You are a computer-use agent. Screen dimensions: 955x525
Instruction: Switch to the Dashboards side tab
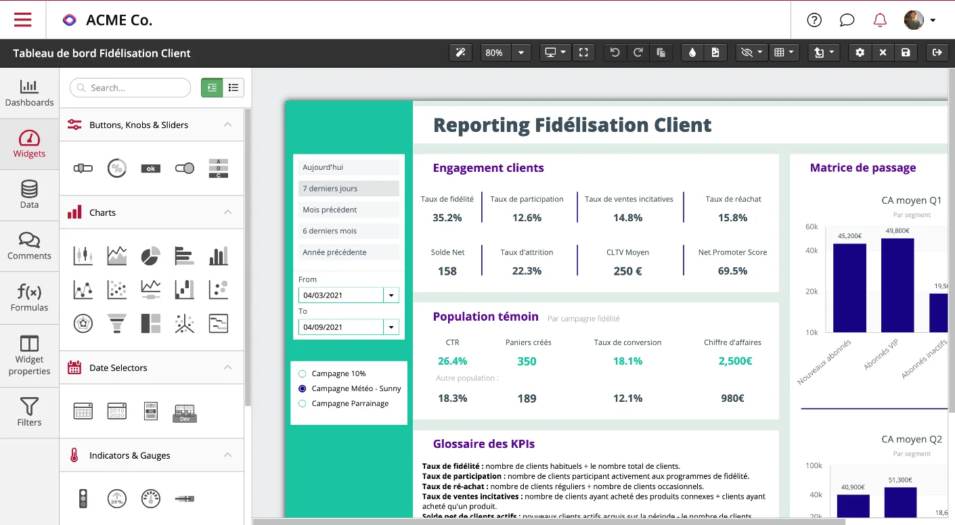[29, 93]
